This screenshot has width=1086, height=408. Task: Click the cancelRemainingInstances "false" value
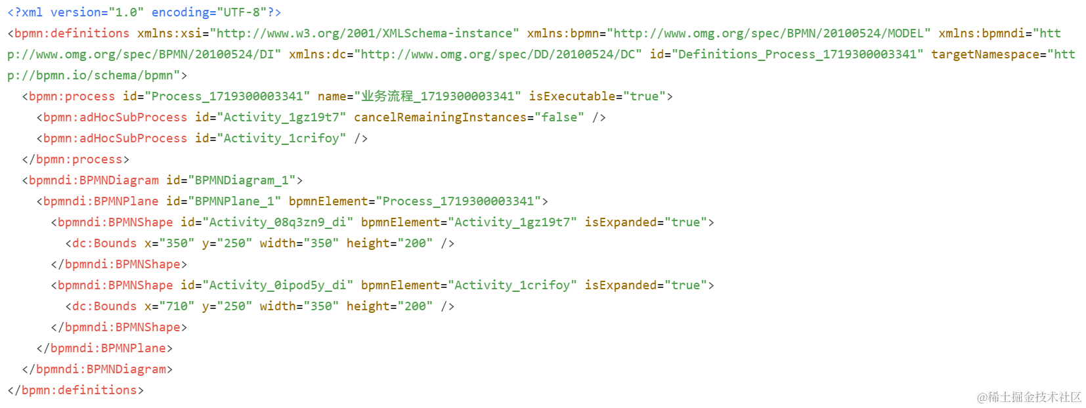pos(559,117)
